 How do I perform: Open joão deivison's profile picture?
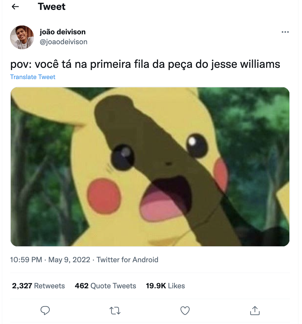tap(22, 37)
